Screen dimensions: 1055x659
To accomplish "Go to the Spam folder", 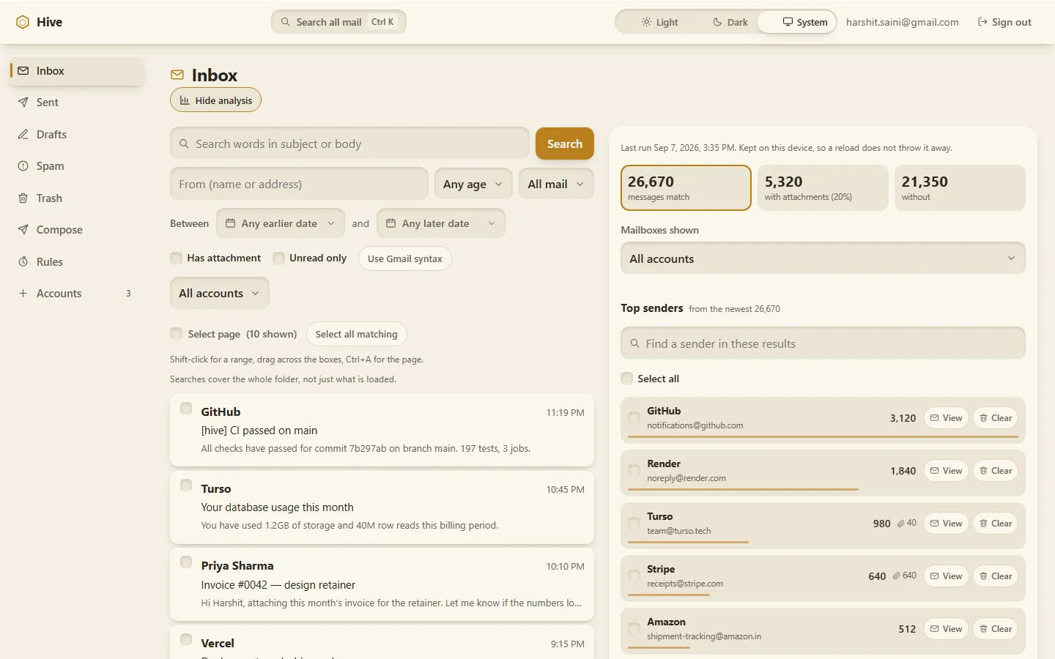I will [76, 166].
